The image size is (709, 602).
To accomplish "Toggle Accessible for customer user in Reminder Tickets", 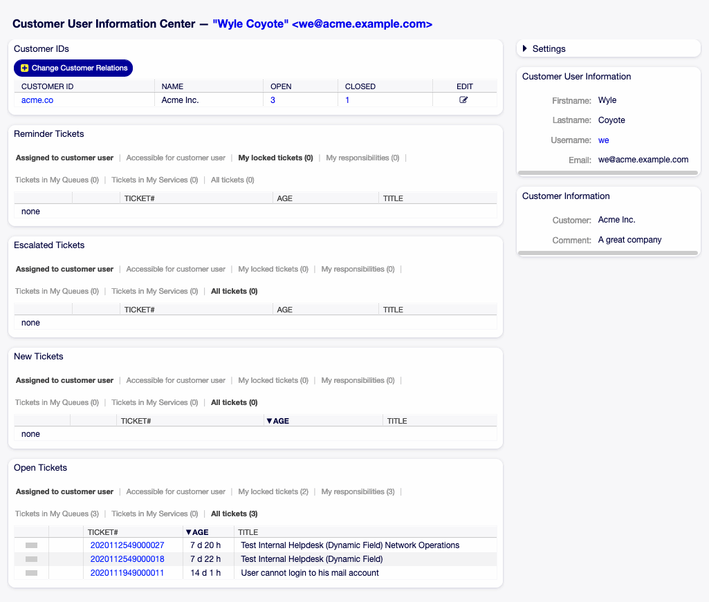I will point(175,158).
